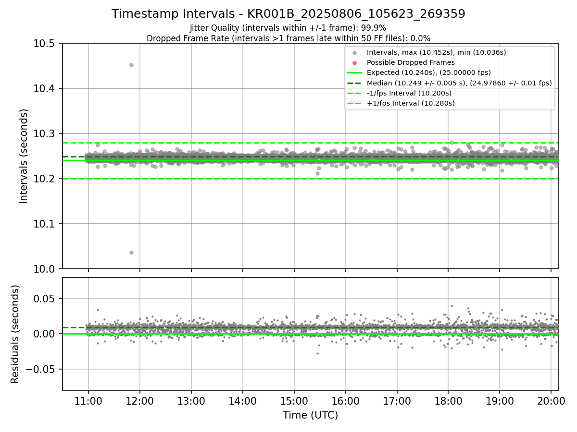This screenshot has height=432, width=577.
Task: Click the 'Residuals (seconds)' y-axis label
Action: click(x=15, y=334)
